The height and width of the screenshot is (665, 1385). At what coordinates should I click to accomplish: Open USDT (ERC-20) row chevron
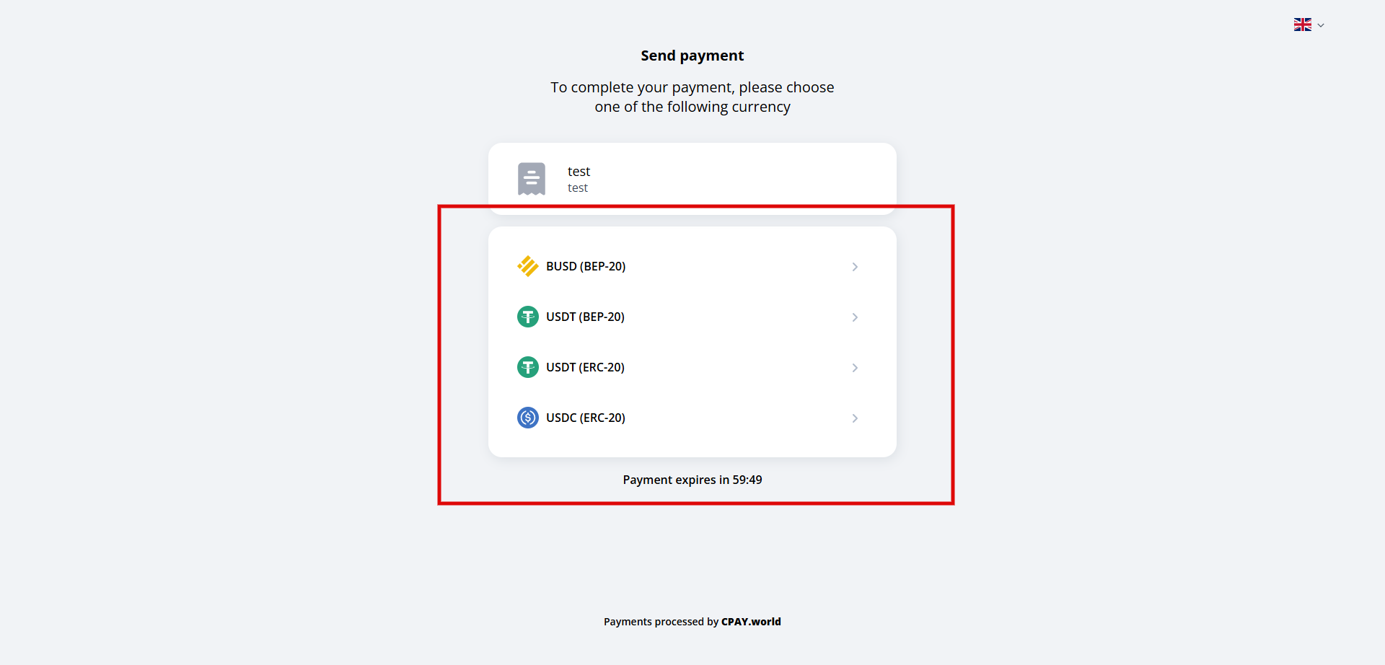pos(855,368)
